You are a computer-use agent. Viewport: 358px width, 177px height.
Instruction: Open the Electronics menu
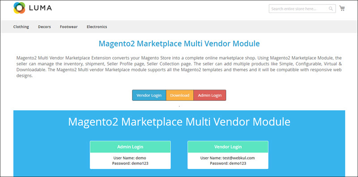pyautogui.click(x=97, y=27)
